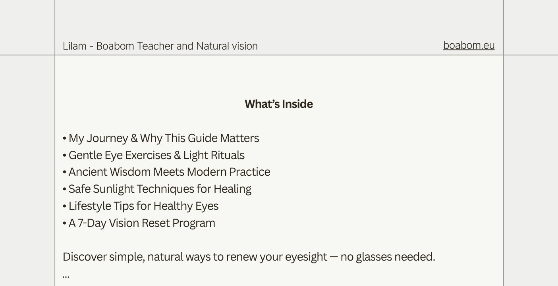This screenshot has height=286, width=558.
Task: Click "Natural vision" in the header text
Action: (x=227, y=46)
